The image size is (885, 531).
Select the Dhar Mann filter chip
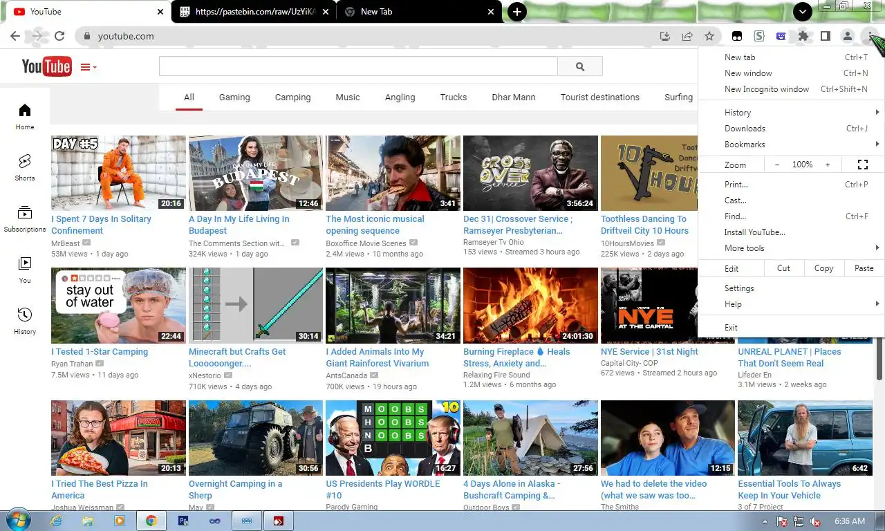click(513, 97)
